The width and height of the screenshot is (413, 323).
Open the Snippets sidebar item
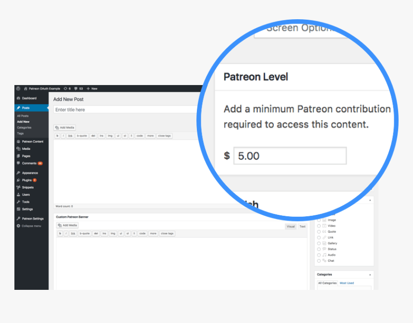coord(27,187)
